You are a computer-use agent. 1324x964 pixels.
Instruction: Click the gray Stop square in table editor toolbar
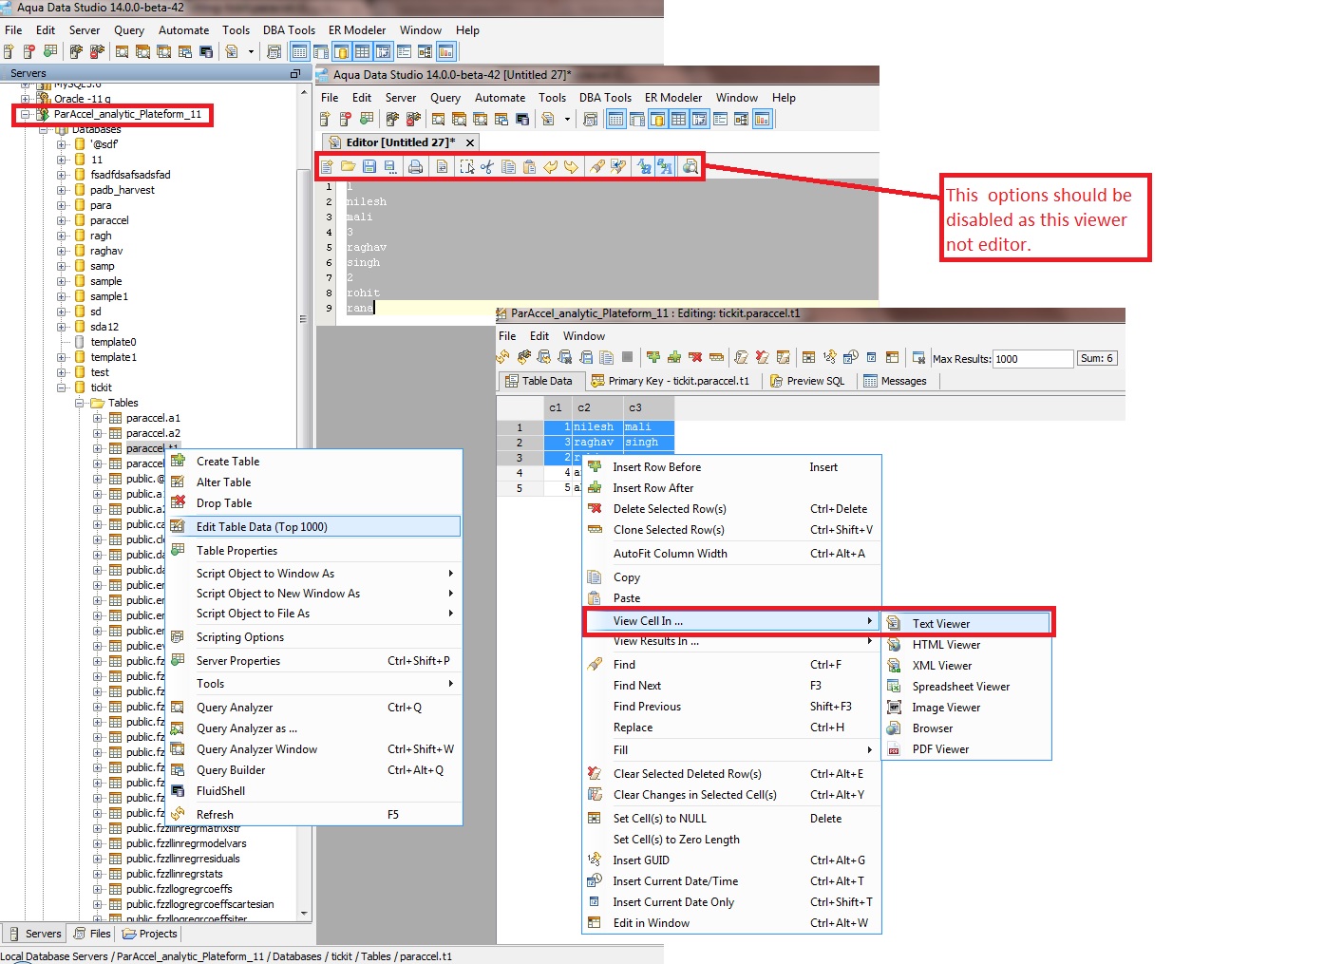coord(627,357)
